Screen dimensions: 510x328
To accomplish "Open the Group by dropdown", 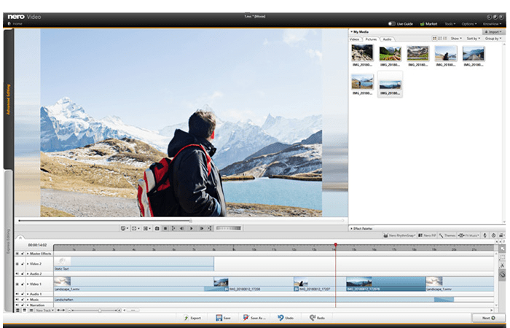I will (493, 39).
